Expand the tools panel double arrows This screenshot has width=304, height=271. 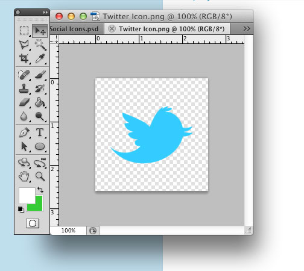point(45,13)
